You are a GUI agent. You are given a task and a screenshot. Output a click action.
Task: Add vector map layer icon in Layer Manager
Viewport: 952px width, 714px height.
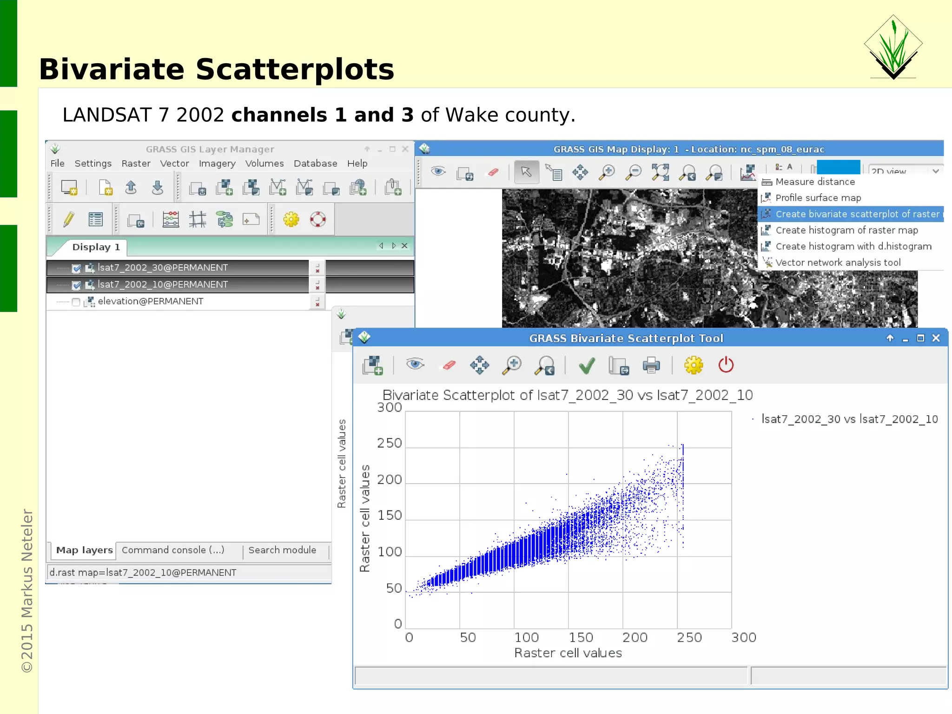tap(278, 188)
